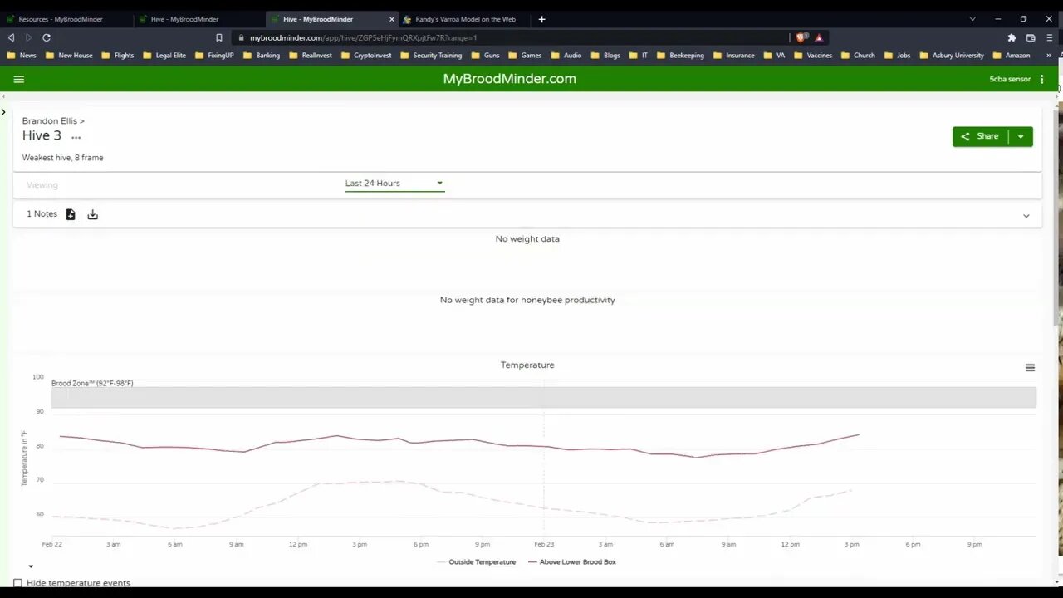The image size is (1063, 598).
Task: Open the Temperature chart hamburger menu
Action: 1030,368
